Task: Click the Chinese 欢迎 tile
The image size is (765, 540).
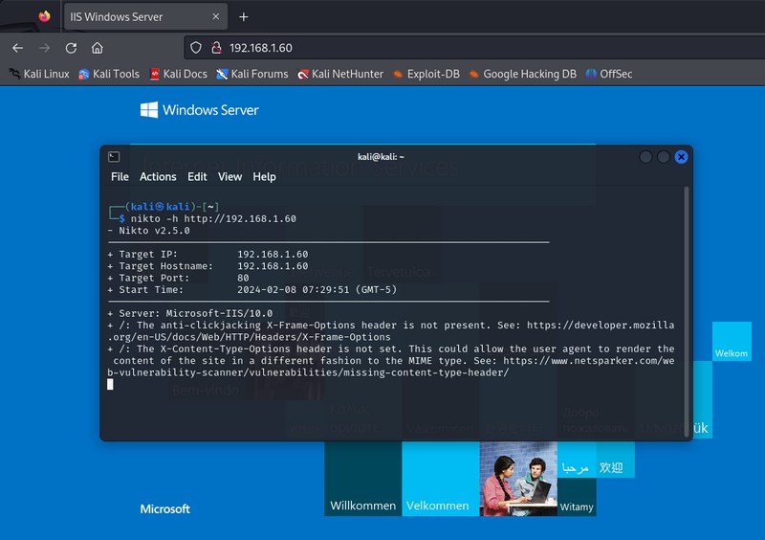Action: tap(615, 460)
